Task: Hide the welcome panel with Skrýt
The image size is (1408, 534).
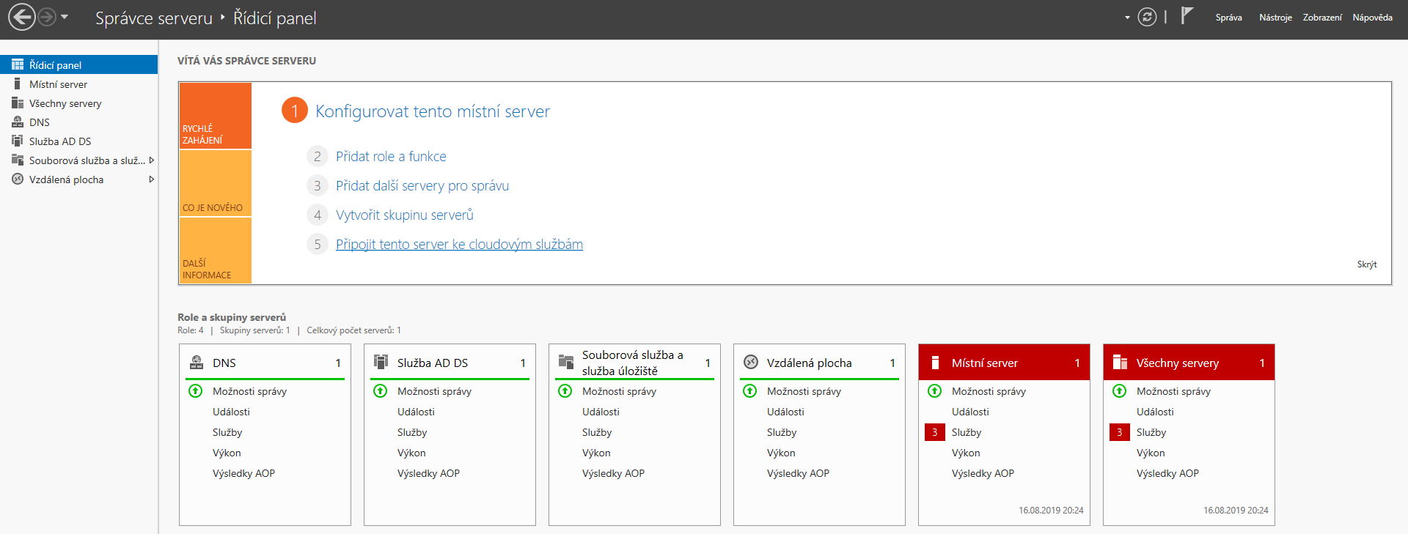Action: click(x=1366, y=264)
